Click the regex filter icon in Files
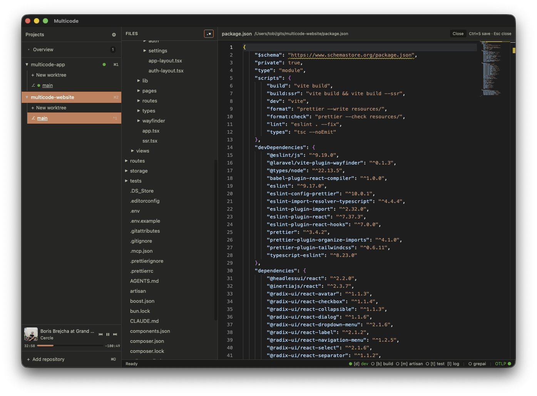 (x=209, y=34)
